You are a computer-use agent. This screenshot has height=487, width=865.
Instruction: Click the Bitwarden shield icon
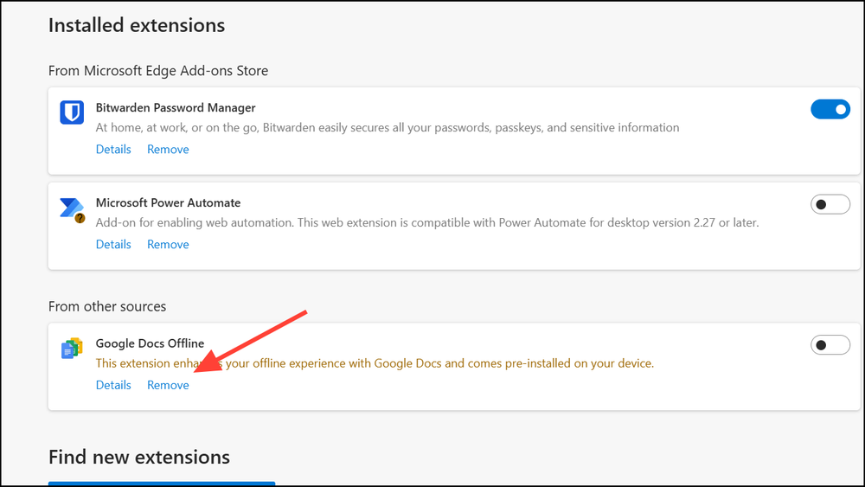tap(72, 112)
